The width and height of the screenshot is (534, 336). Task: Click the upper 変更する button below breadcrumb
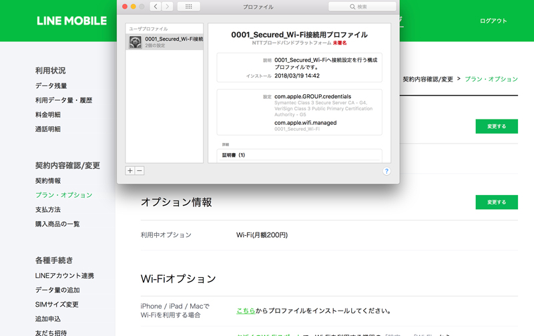pos(497,126)
